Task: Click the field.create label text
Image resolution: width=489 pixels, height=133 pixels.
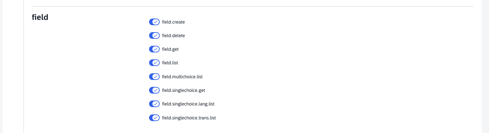Action: [x=173, y=22]
